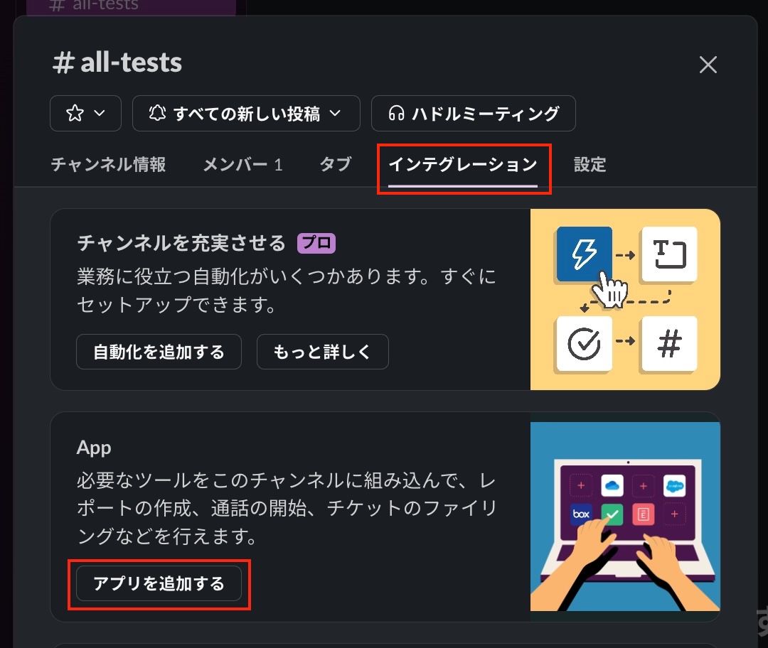This screenshot has height=648, width=768.
Task: Select the インテグレーション tab
Action: (x=462, y=165)
